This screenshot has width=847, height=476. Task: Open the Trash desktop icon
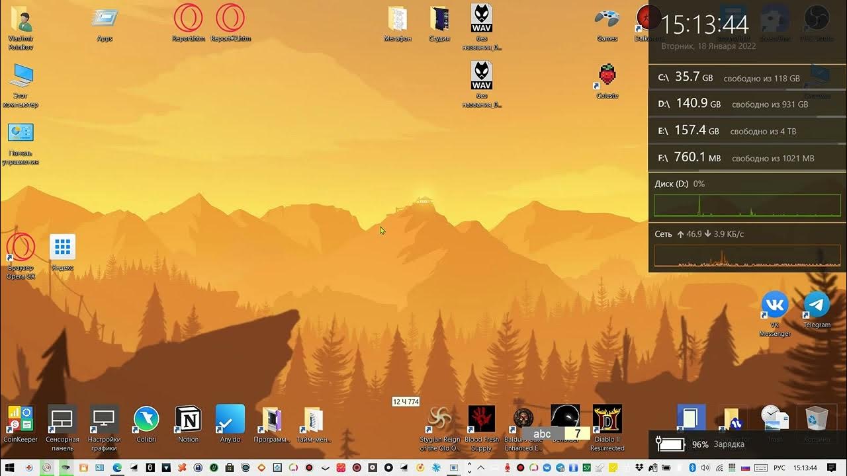[x=775, y=423]
